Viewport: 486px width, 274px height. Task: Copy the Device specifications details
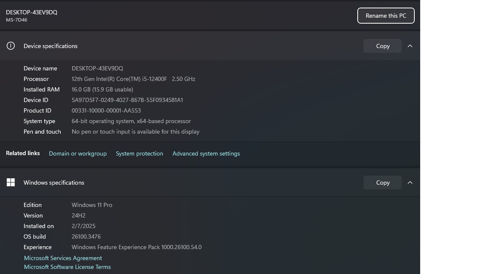point(383,46)
